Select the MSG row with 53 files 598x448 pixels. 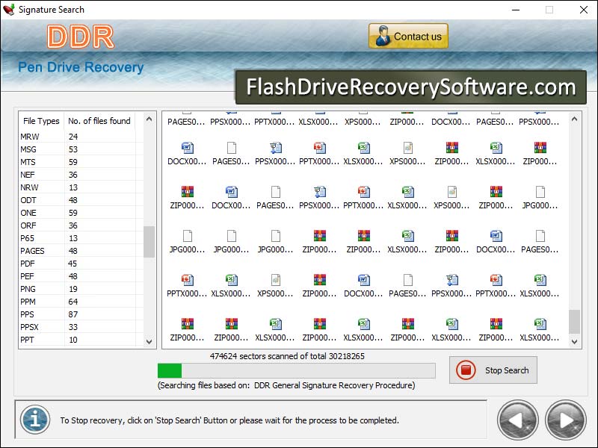pyautogui.click(x=81, y=149)
